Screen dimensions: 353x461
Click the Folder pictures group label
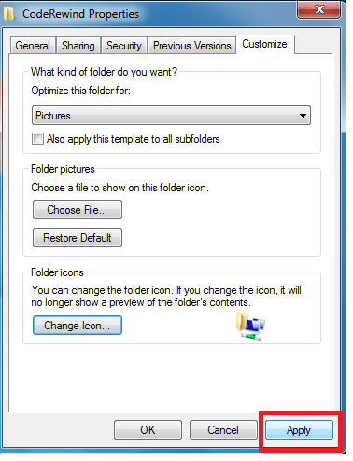coord(63,169)
